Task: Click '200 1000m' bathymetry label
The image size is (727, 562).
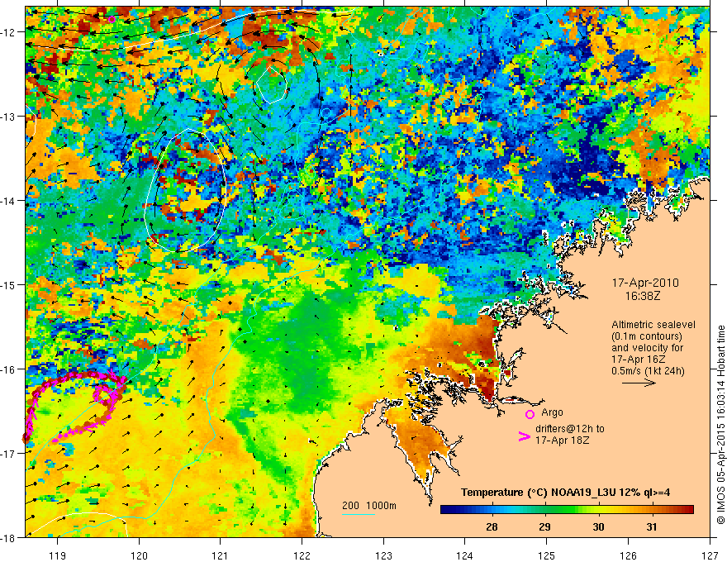Action: 369,506
